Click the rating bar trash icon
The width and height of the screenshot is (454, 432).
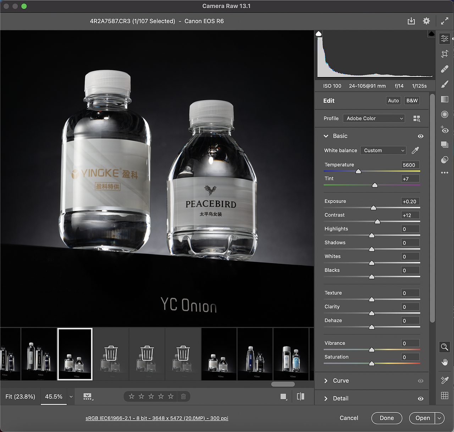(x=183, y=397)
